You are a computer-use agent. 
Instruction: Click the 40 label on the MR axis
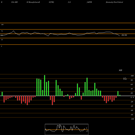[132, 89]
